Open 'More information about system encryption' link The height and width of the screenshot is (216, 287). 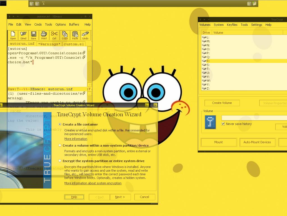[x=93, y=183]
